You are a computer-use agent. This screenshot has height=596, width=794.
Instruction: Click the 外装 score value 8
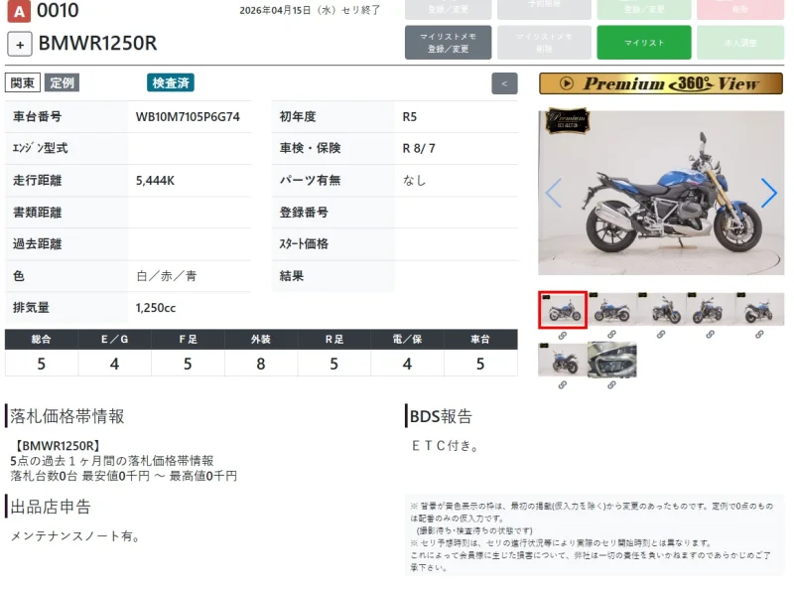[x=261, y=364]
